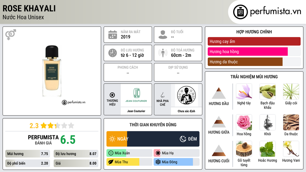Click the Mùa Hạ season bar
This screenshot has height=172, width=306.
[x=177, y=153]
